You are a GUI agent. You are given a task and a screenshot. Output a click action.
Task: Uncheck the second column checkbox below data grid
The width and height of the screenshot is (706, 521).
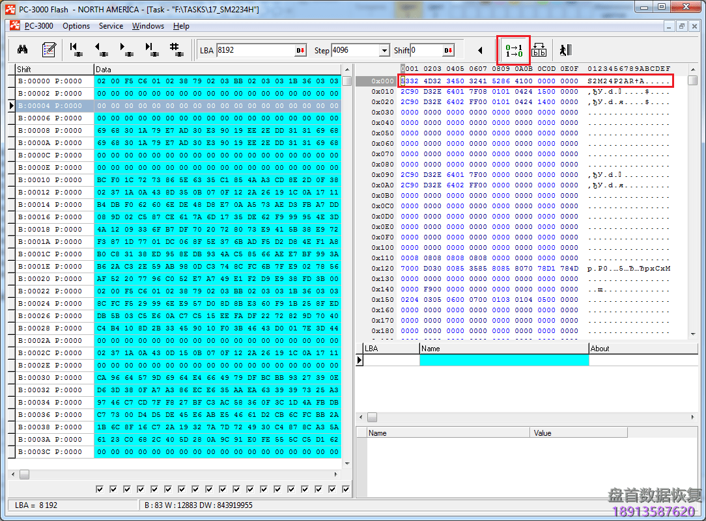(111, 489)
